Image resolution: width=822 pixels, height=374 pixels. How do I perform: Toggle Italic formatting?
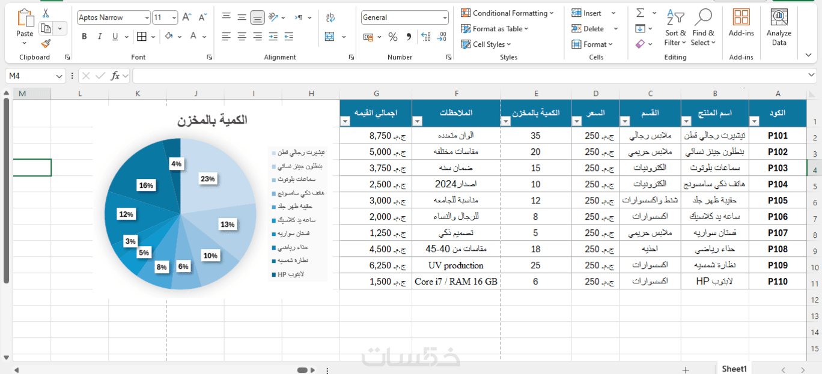point(100,37)
